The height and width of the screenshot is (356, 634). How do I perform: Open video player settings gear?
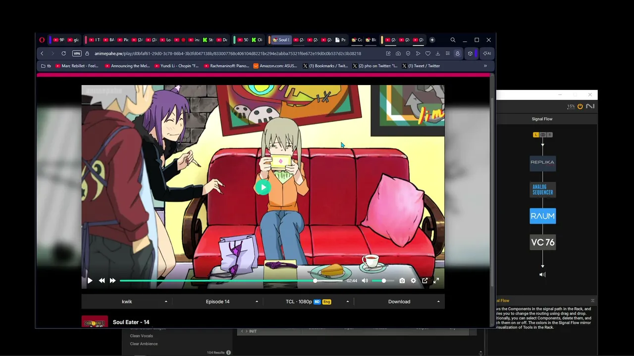click(x=414, y=281)
